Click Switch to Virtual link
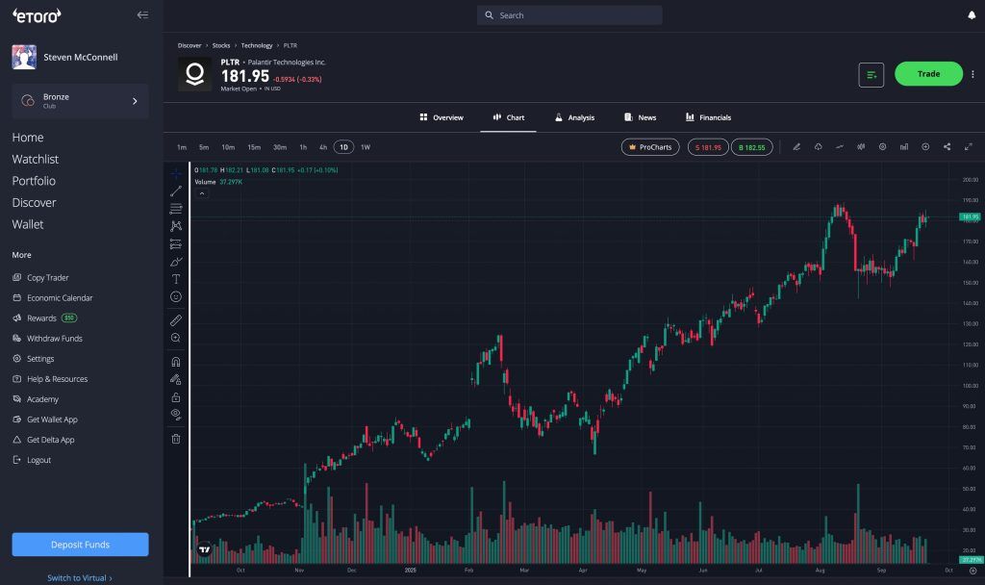This screenshot has width=985, height=585. [x=80, y=578]
